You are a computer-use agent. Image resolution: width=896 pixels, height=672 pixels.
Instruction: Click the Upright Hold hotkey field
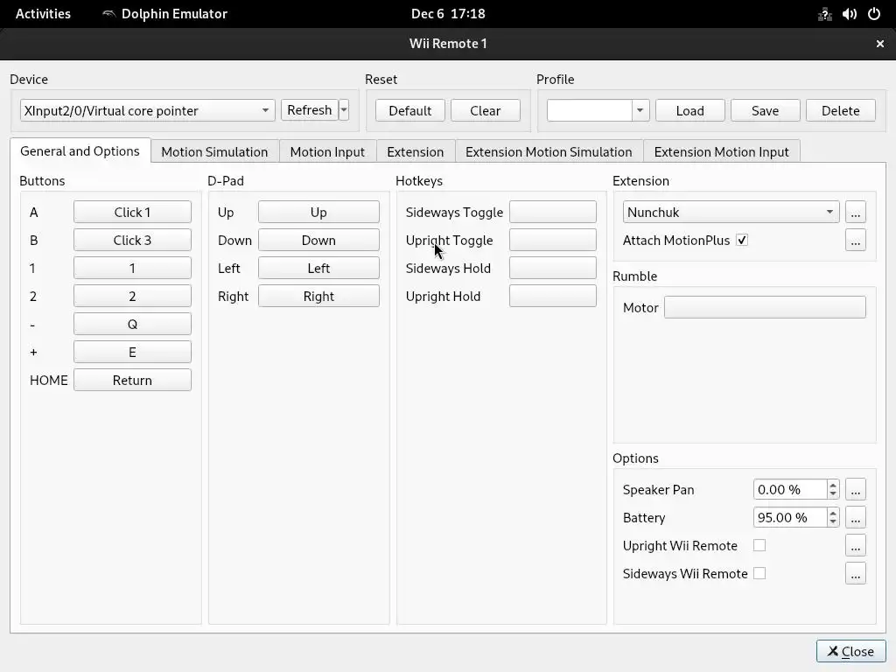(x=553, y=296)
